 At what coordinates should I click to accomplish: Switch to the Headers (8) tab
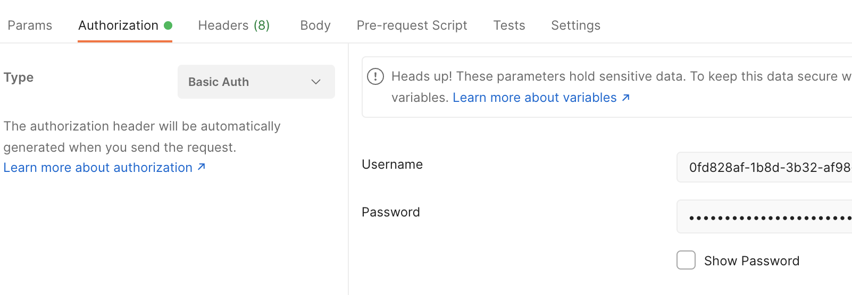pyautogui.click(x=233, y=25)
